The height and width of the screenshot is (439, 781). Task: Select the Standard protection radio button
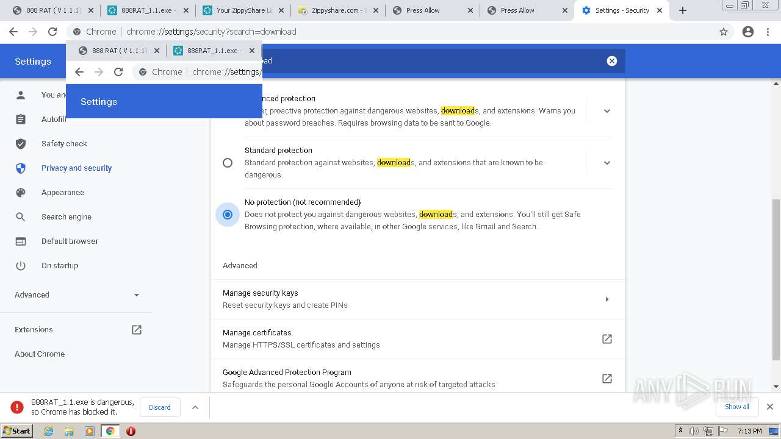coord(228,163)
